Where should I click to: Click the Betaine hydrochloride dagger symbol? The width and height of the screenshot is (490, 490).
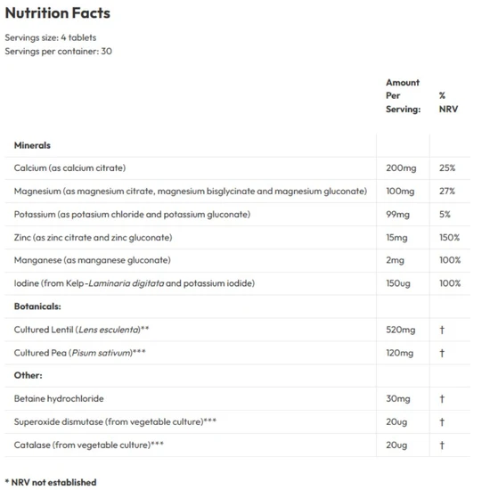(x=442, y=399)
